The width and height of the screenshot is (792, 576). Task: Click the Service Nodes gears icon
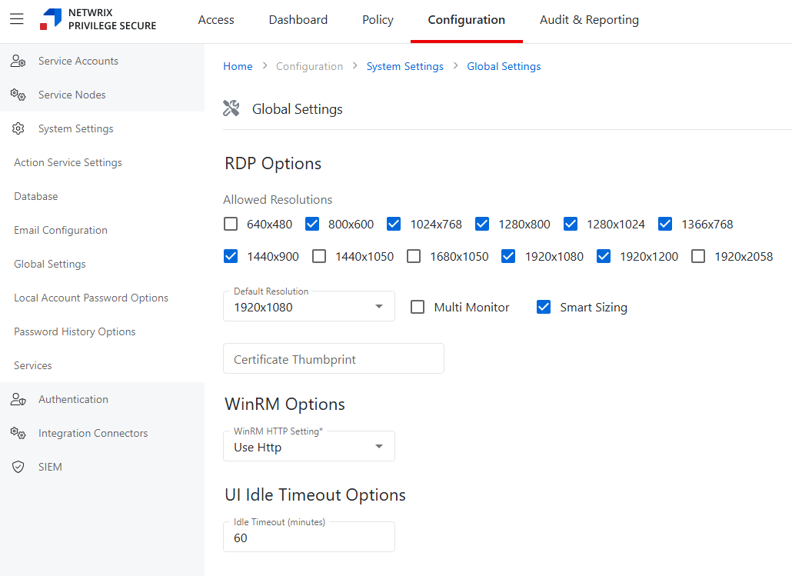pyautogui.click(x=18, y=95)
